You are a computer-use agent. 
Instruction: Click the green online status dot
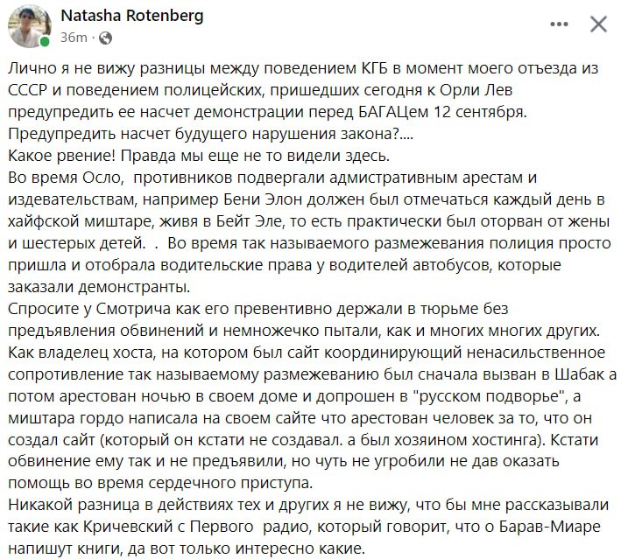[x=45, y=41]
